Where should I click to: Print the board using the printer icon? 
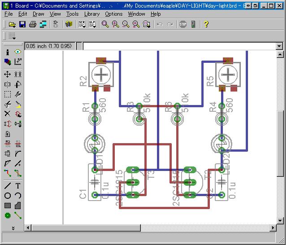tap(33, 24)
